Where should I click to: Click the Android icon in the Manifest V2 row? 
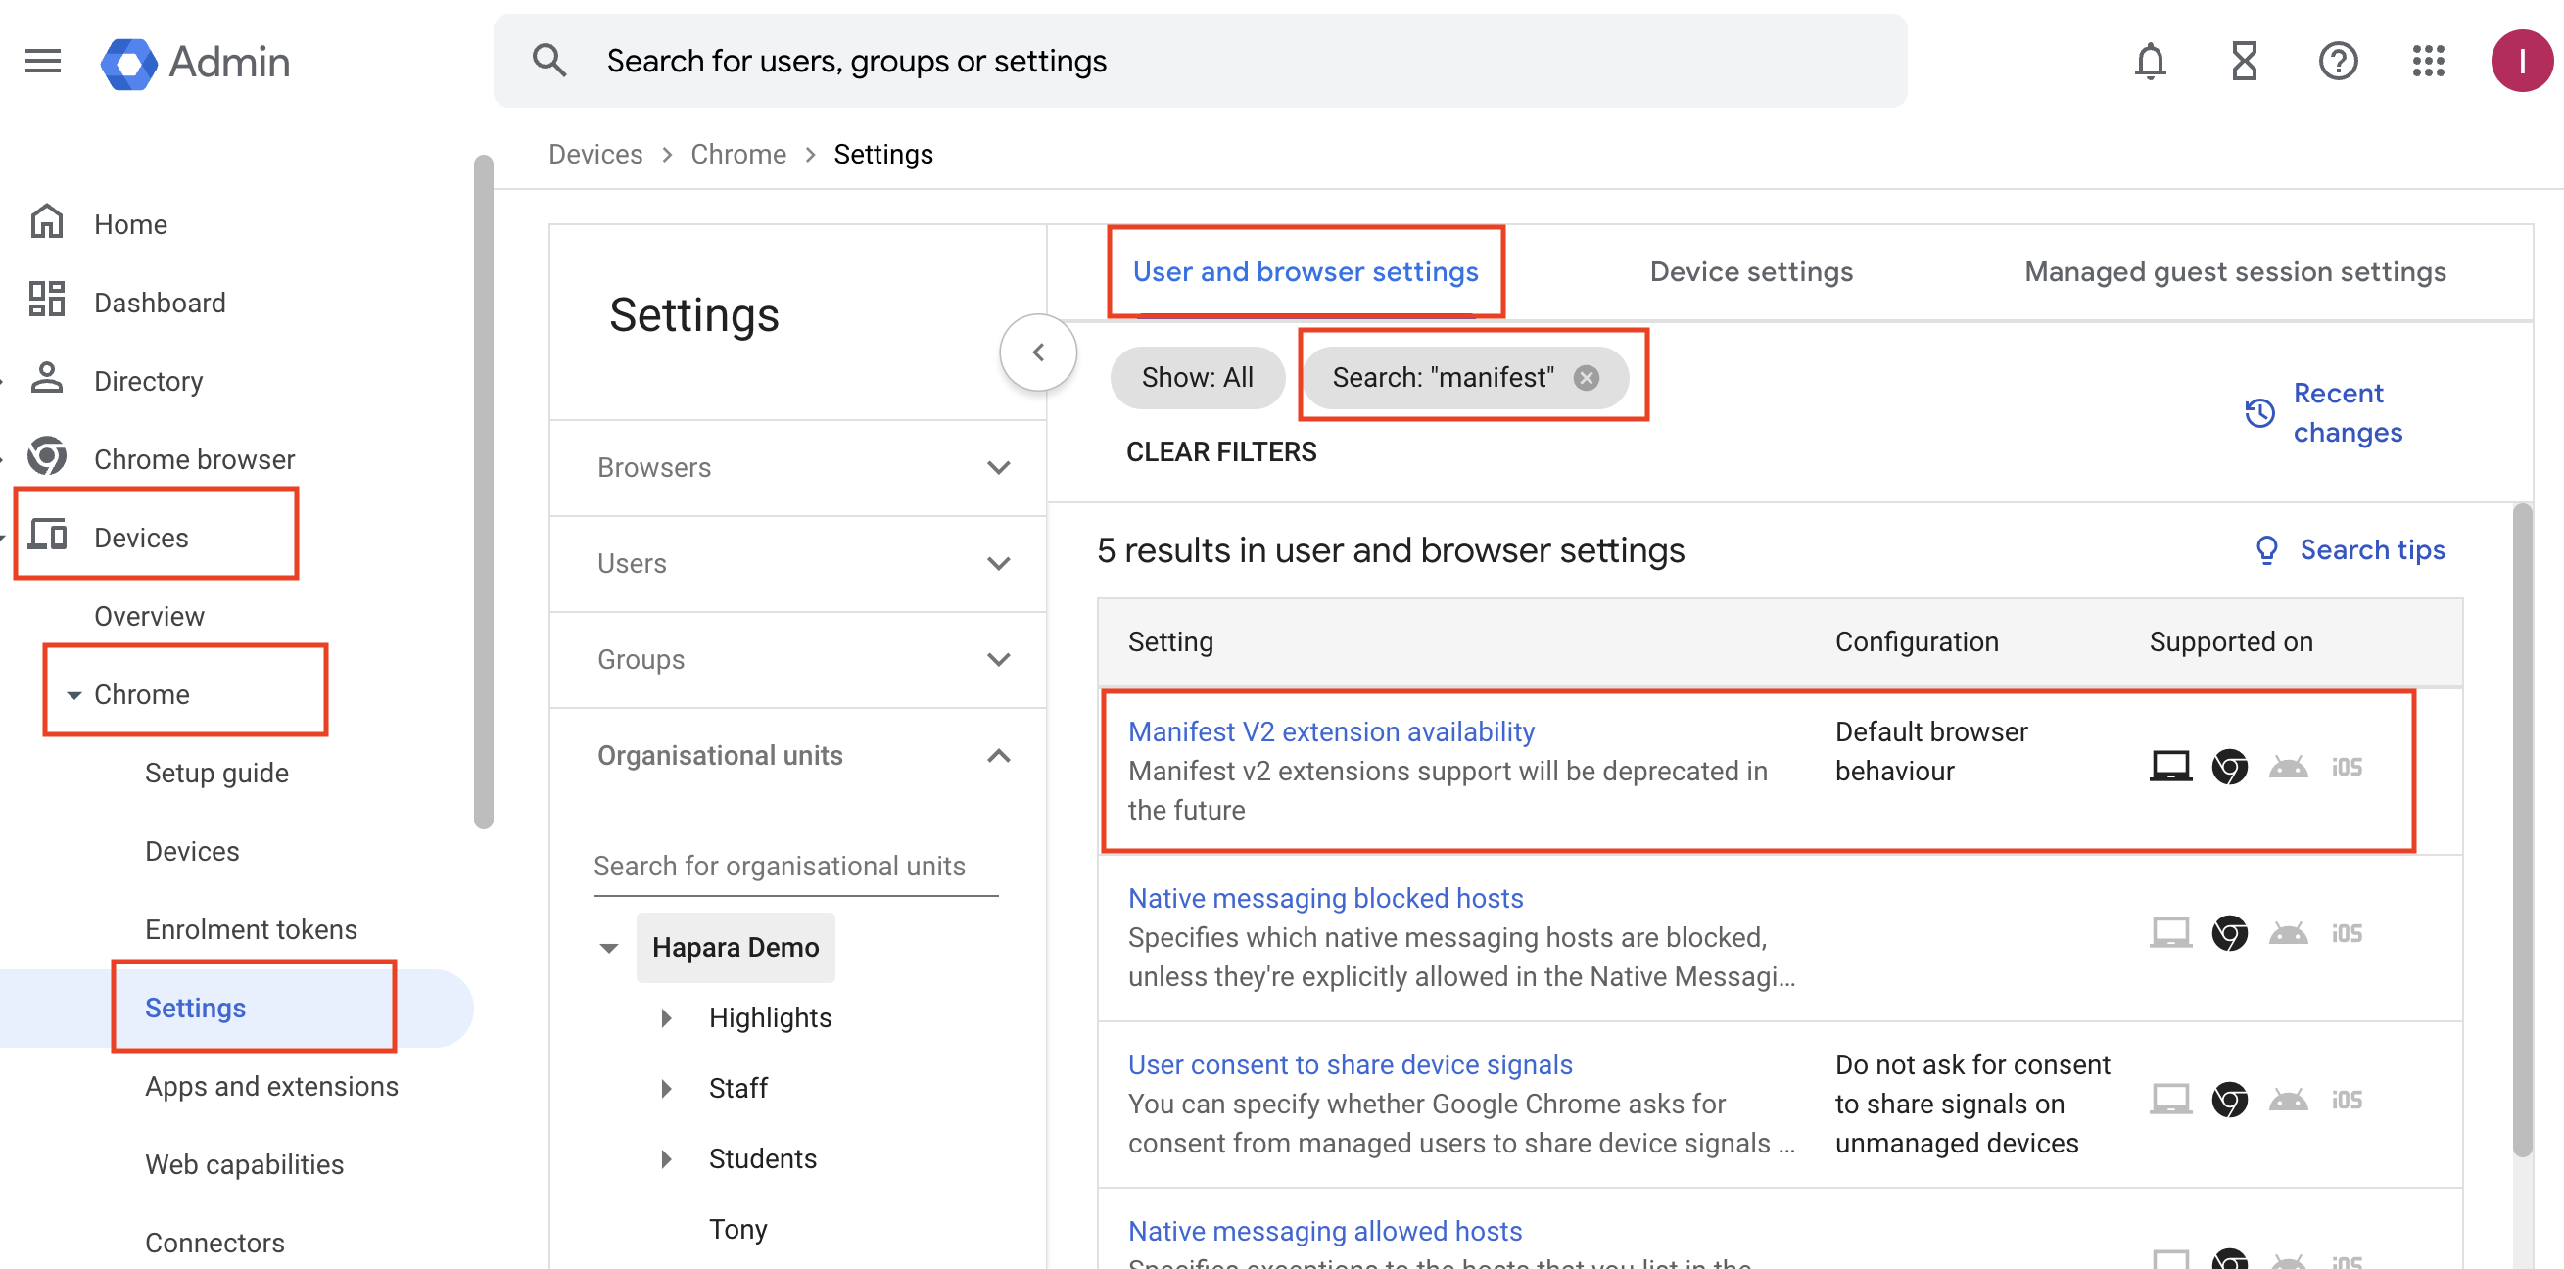click(x=2287, y=767)
